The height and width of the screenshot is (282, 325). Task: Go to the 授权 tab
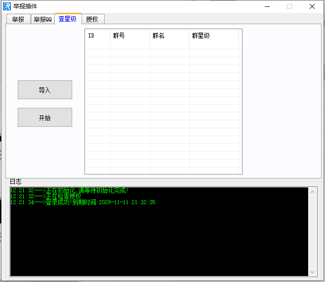click(x=93, y=19)
